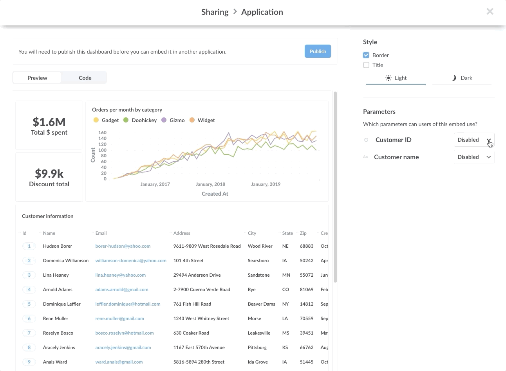Image resolution: width=506 pixels, height=371 pixels.
Task: Open customer ID 5 badge link
Action: (x=29, y=304)
